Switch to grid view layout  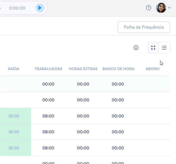coord(153,48)
